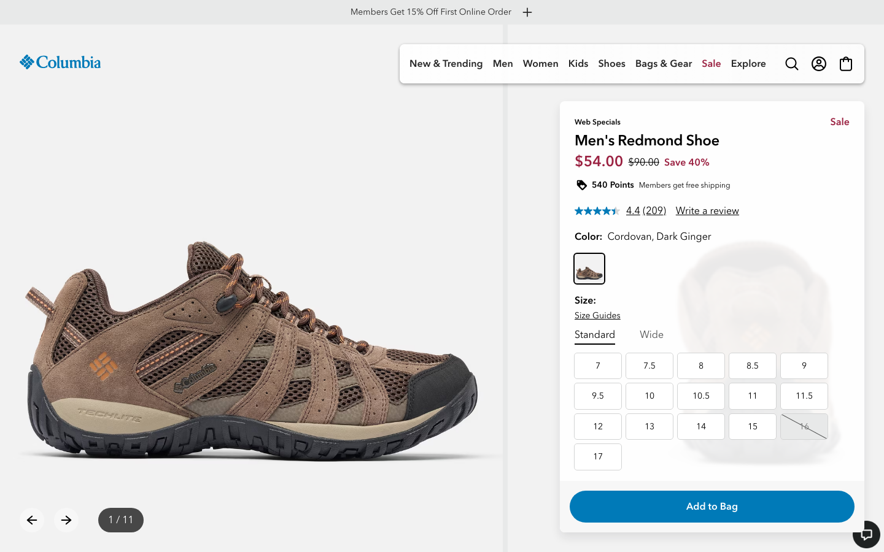Open the Bags & Gear menu
The width and height of the screenshot is (884, 552).
tap(664, 64)
